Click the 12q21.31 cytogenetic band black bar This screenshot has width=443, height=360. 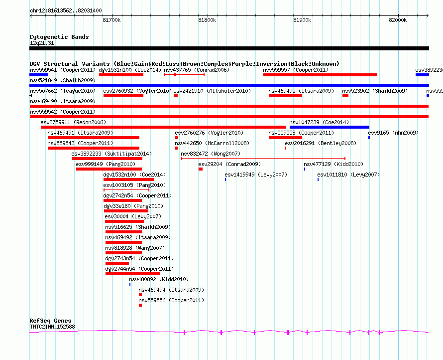point(229,48)
